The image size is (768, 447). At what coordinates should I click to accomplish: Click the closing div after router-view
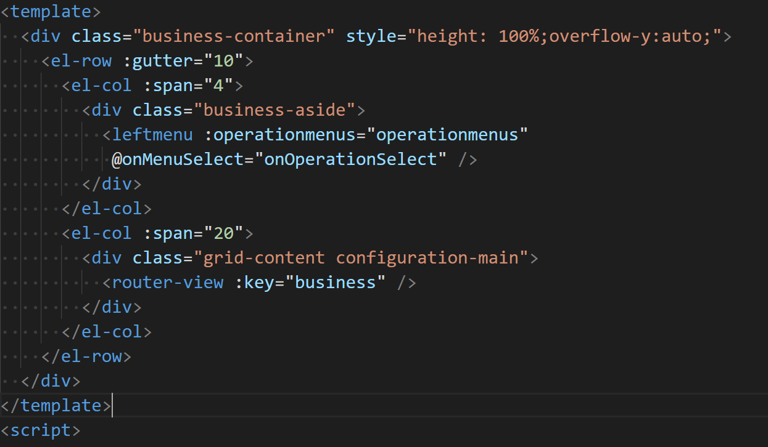[112, 307]
